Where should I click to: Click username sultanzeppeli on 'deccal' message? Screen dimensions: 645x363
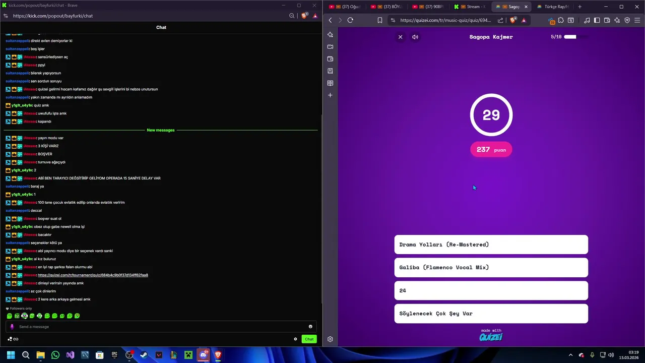tap(17, 211)
